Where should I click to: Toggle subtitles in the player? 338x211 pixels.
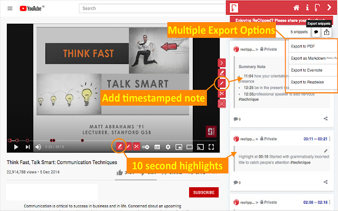[157, 147]
